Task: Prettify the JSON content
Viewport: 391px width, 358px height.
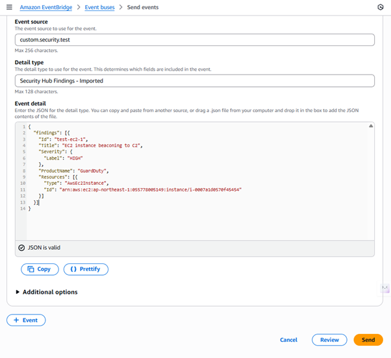Action: 86,269
